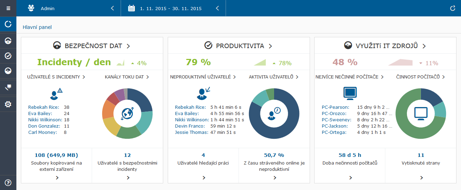Open IT resources usage icon in sidebar
461x190 pixels.
(8, 71)
